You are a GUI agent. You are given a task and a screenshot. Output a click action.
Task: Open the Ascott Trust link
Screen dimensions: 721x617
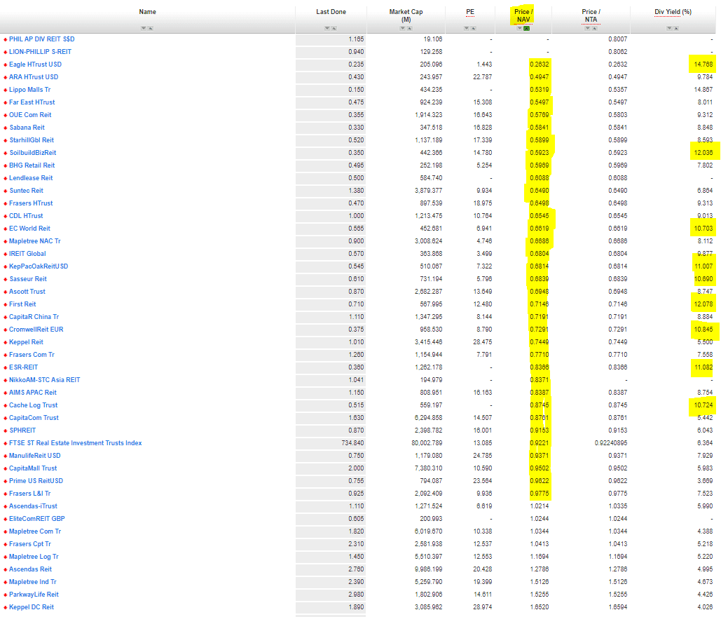(27, 292)
